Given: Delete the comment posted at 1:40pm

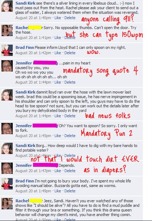Looking at the screenshot, I should 70,18.
